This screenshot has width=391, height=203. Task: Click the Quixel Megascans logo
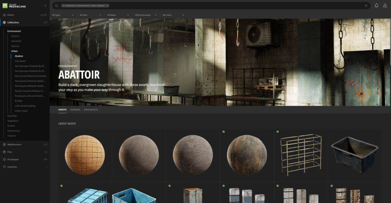(x=14, y=5)
